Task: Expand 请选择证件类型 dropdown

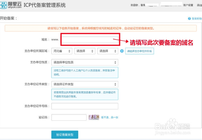Action: click(x=85, y=84)
